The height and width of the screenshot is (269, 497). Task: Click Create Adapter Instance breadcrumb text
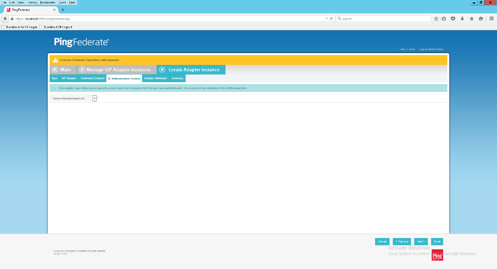(x=194, y=69)
